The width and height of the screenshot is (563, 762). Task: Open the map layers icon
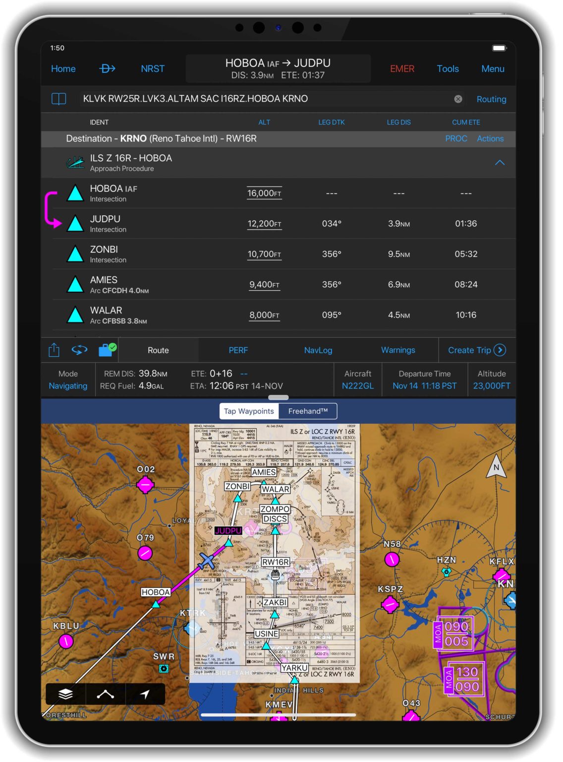click(66, 695)
